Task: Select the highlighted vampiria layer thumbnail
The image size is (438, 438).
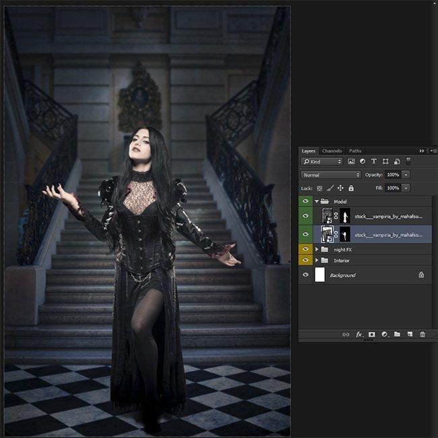Action: [x=327, y=234]
